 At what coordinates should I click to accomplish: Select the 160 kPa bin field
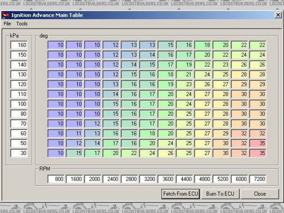(19, 45)
